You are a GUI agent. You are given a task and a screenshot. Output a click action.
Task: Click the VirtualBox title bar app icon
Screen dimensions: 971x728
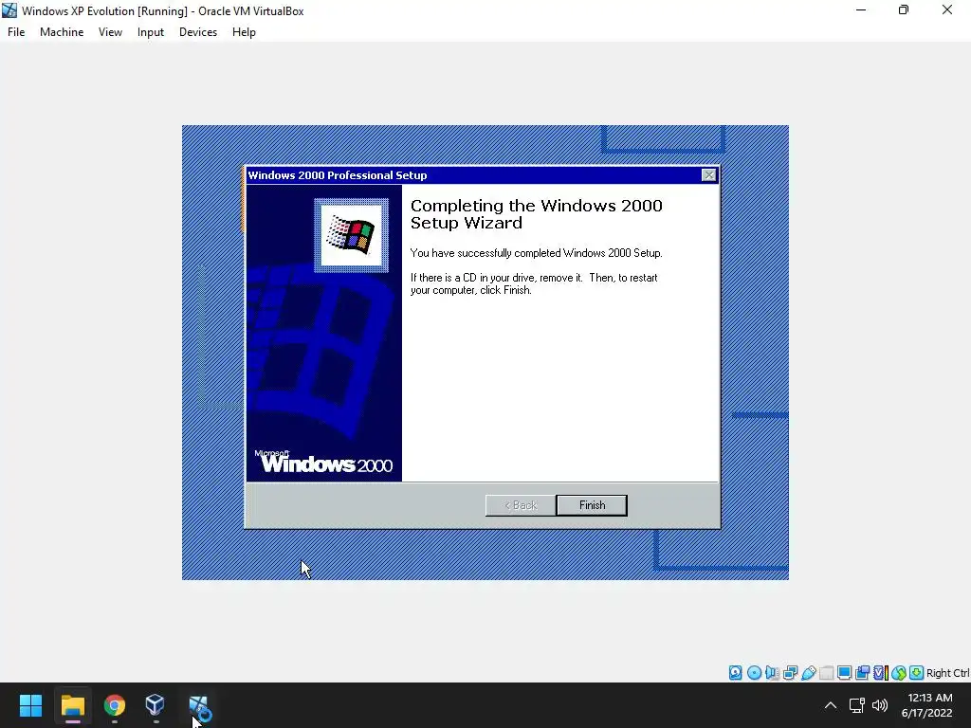point(9,10)
